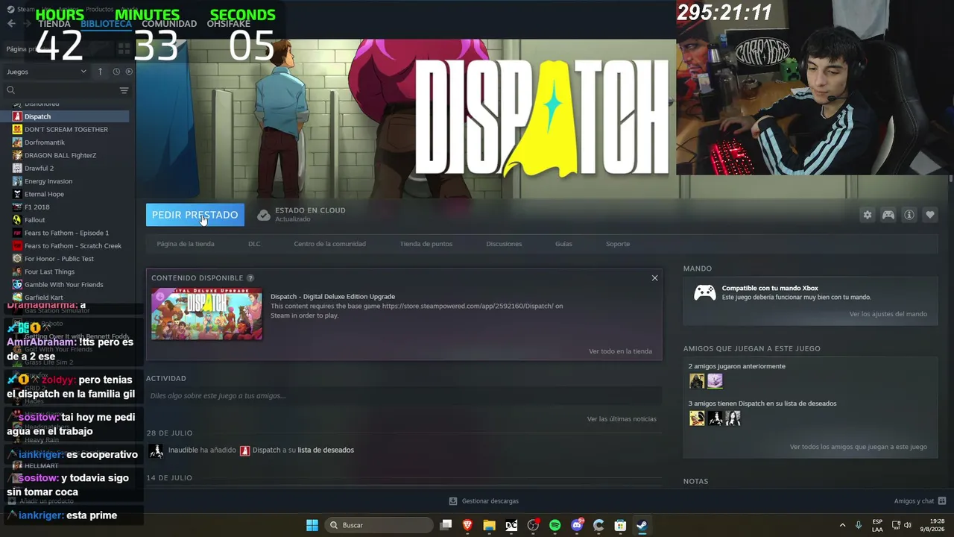Open controller layout icon
Screen dimensions: 954x537
click(x=888, y=215)
